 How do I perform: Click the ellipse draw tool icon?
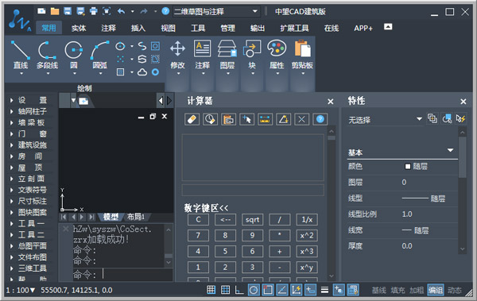pos(121,46)
